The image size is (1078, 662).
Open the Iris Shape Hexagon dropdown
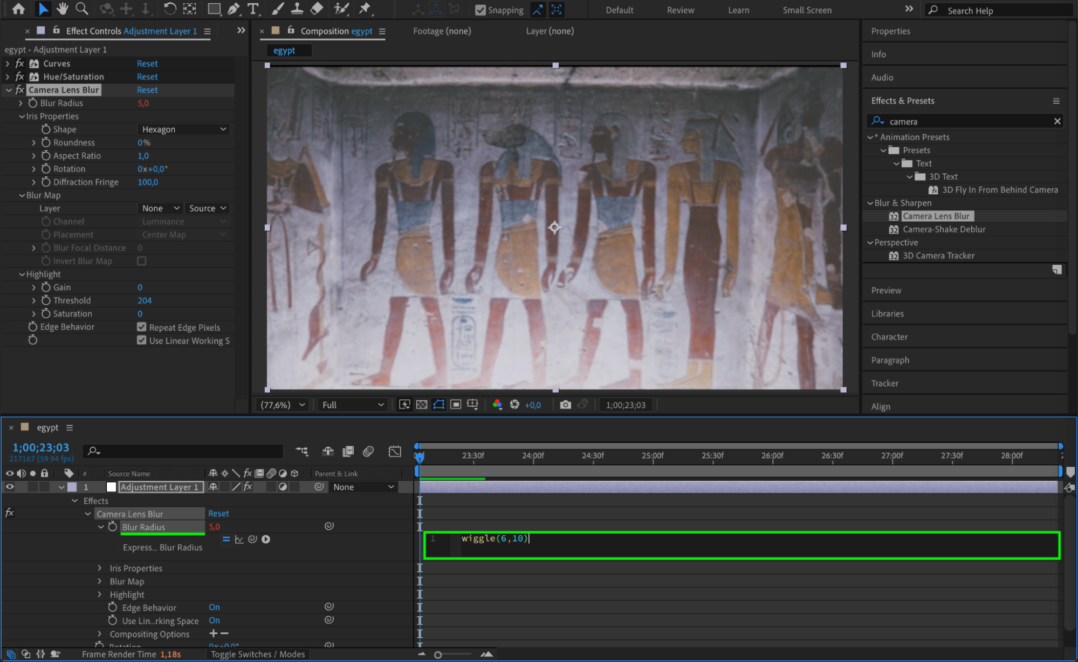pos(184,129)
